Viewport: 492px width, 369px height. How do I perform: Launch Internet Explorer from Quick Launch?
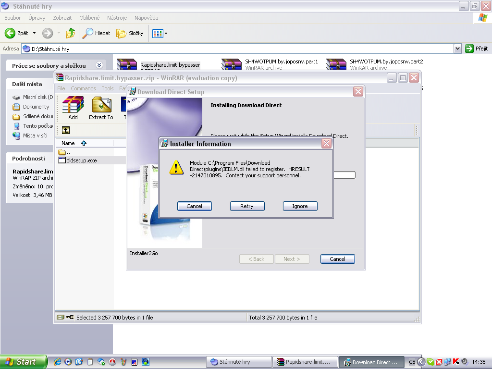tap(58, 362)
